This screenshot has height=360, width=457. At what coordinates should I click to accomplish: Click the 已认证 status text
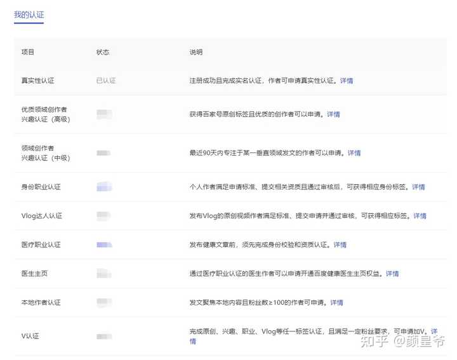click(106, 81)
